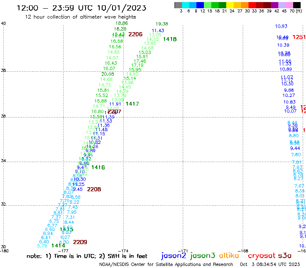Screen dimensions: 306x268
Task: Click the wave height value '18.86'
Action: tap(122, 23)
